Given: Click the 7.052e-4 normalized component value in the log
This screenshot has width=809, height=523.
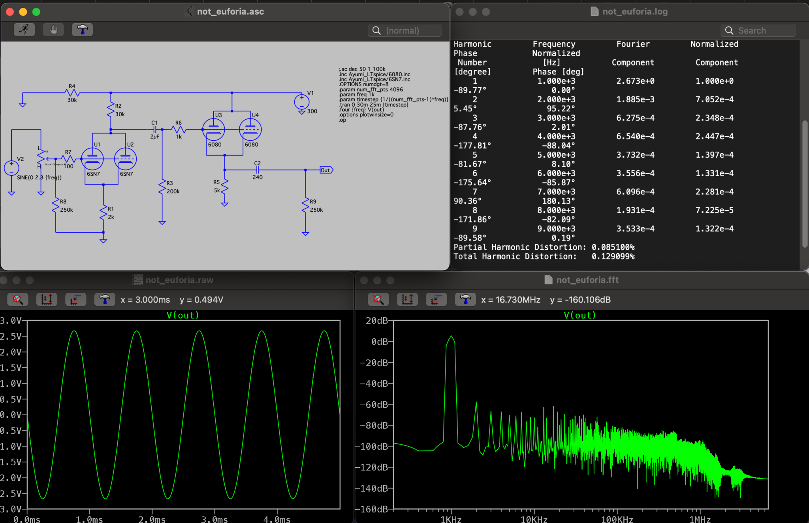Looking at the screenshot, I should pos(714,100).
